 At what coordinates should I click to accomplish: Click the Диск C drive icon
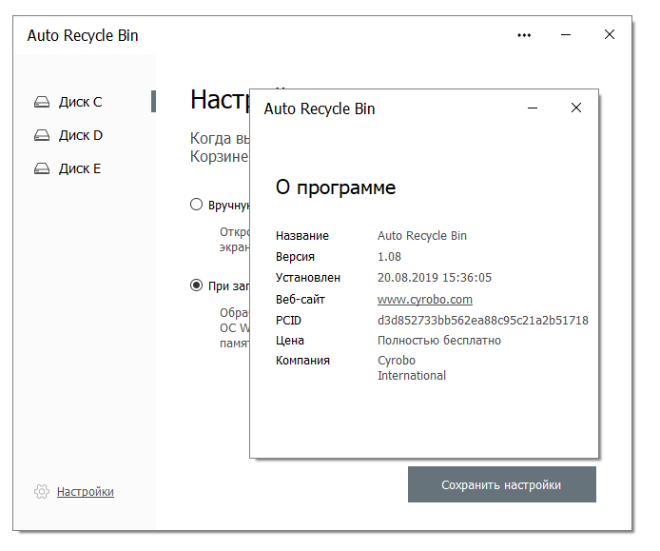[x=42, y=103]
